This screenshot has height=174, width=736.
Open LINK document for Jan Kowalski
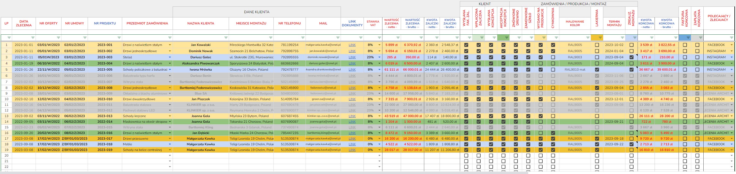coord(352,45)
